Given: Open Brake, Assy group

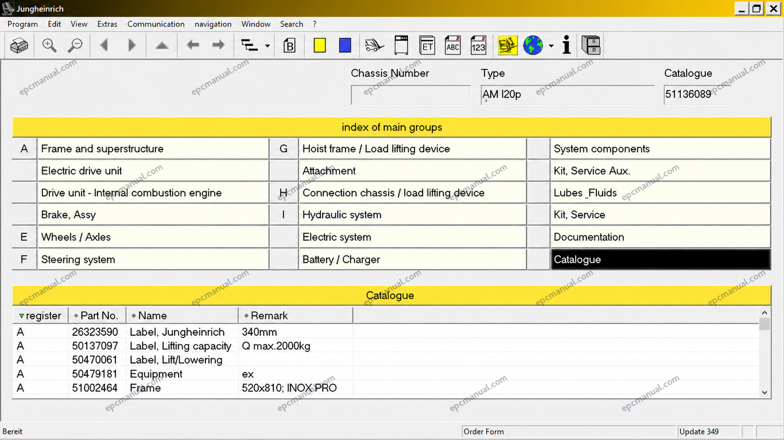Looking at the screenshot, I should coord(153,215).
